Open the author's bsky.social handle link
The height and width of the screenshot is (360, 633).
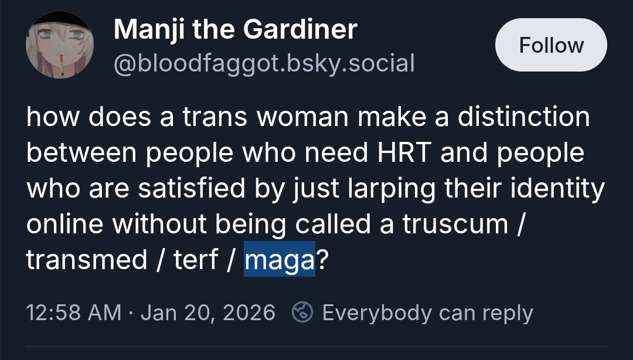[264, 63]
